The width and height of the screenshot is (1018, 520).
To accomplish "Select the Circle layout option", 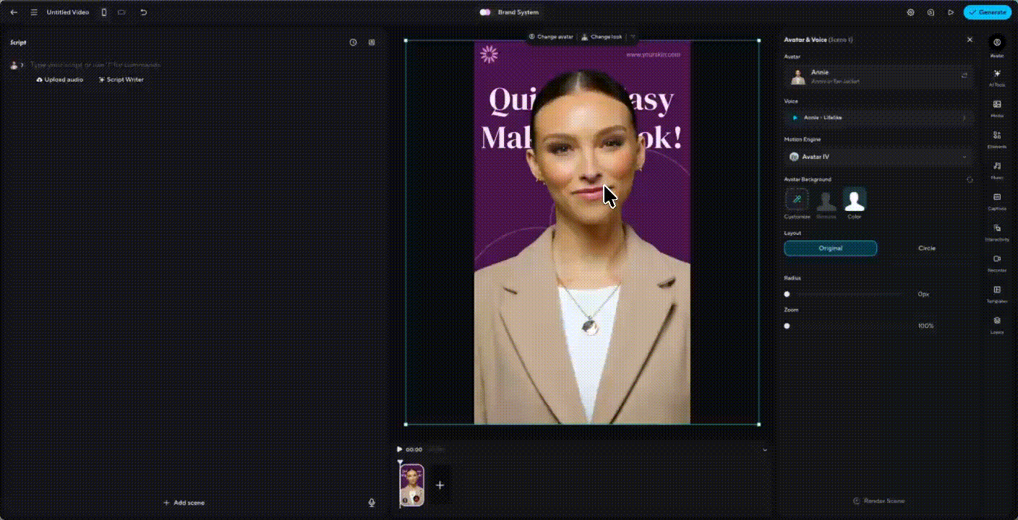I will coord(926,248).
